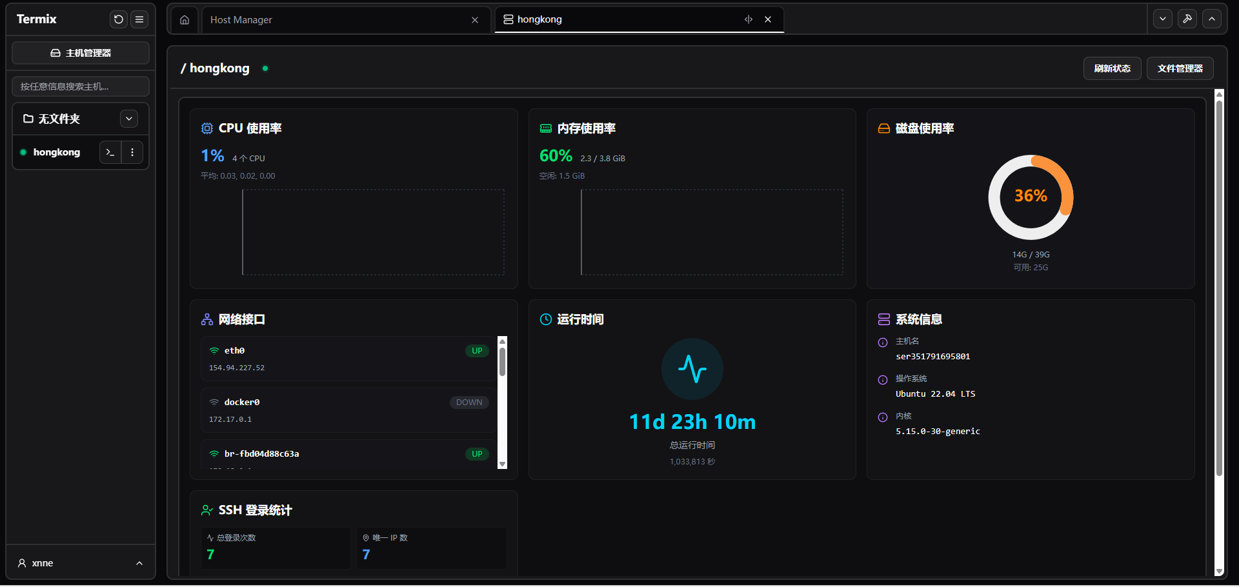
Task: Click the 刷新状态 button
Action: (x=1112, y=68)
